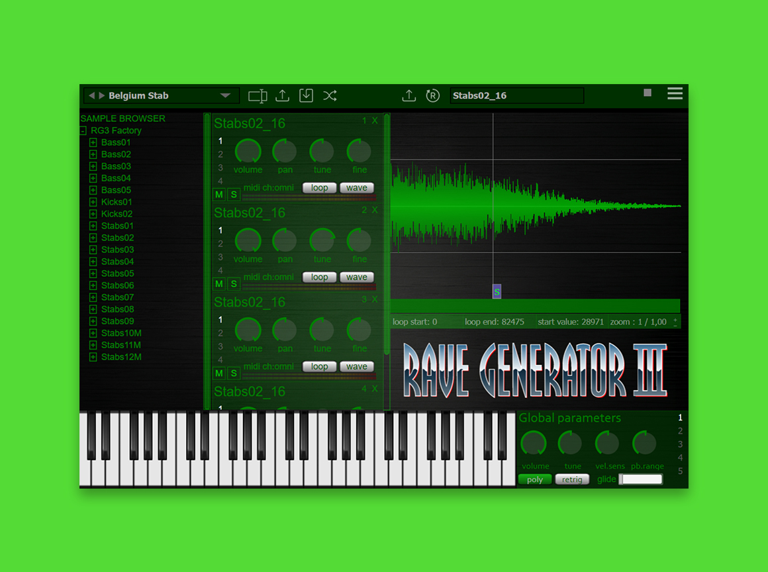Screen dimensions: 768x572
Task: Enable loop on slot 3
Action: pyautogui.click(x=319, y=366)
